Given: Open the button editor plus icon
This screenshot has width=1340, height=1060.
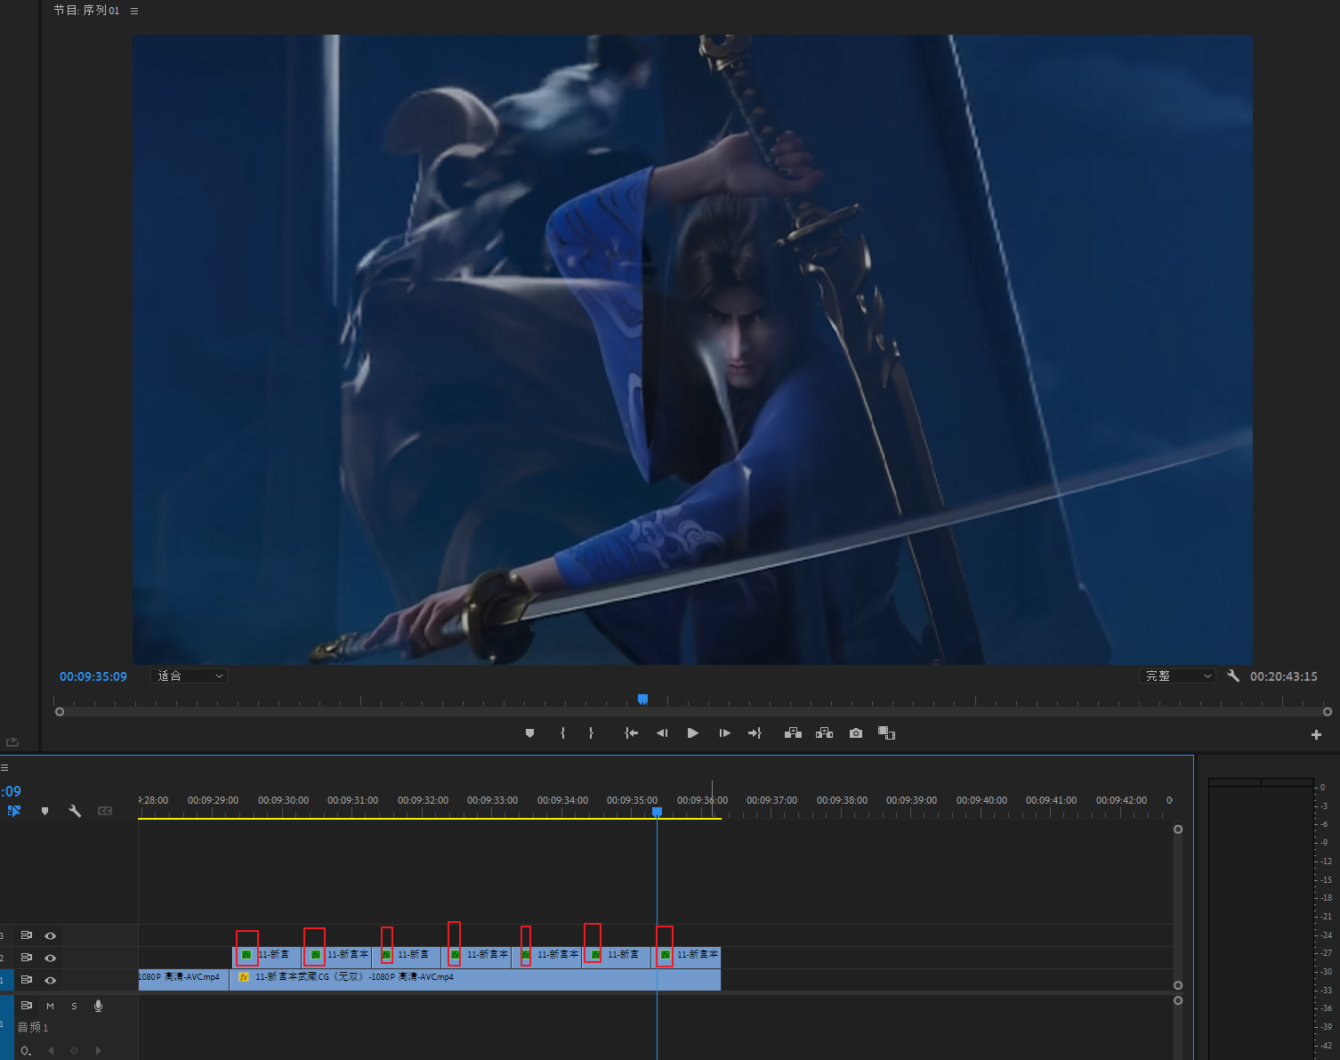Looking at the screenshot, I should (1316, 734).
